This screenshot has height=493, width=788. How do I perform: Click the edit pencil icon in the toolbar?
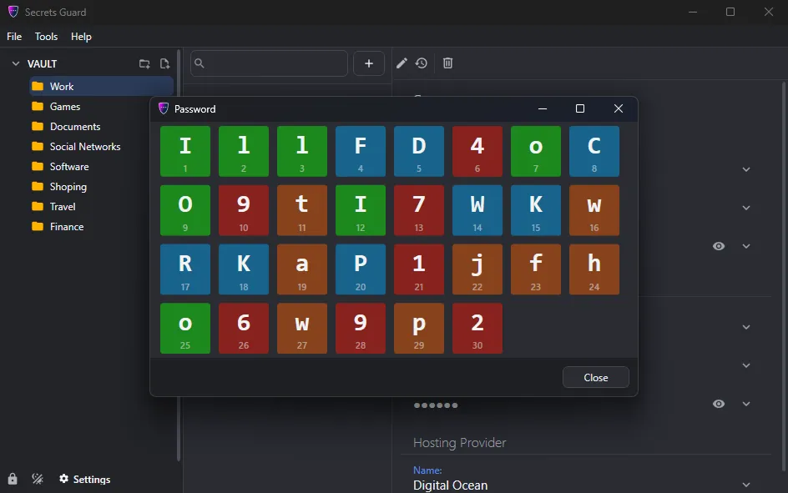402,63
